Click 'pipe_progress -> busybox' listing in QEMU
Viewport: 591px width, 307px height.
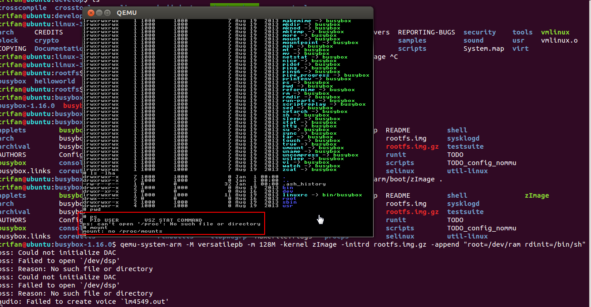[x=325, y=75]
